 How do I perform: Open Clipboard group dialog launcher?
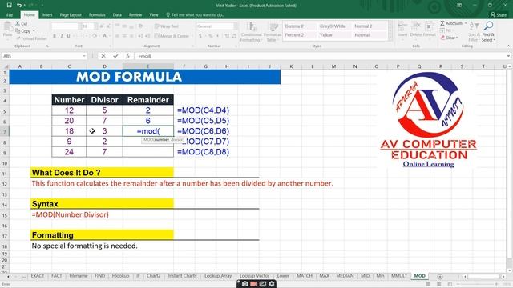click(47, 46)
